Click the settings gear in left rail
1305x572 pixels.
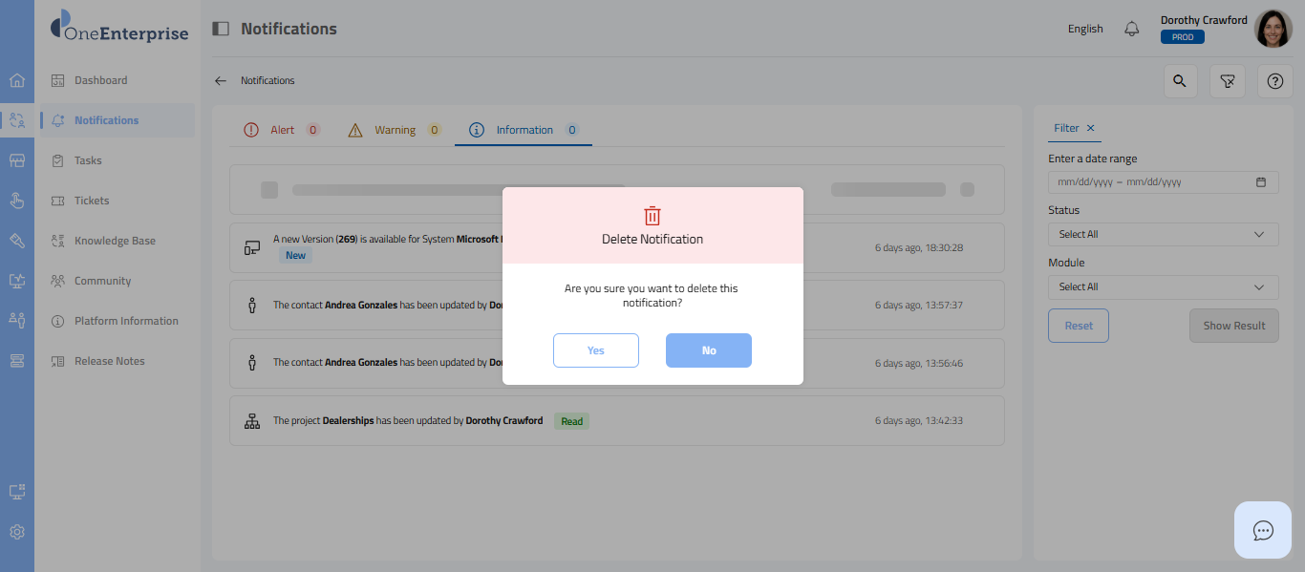pos(17,532)
